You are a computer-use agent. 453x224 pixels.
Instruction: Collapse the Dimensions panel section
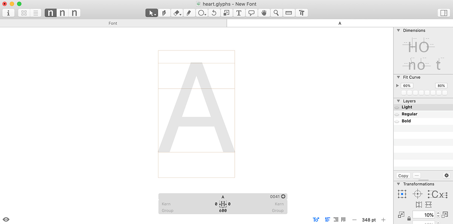[398, 31]
